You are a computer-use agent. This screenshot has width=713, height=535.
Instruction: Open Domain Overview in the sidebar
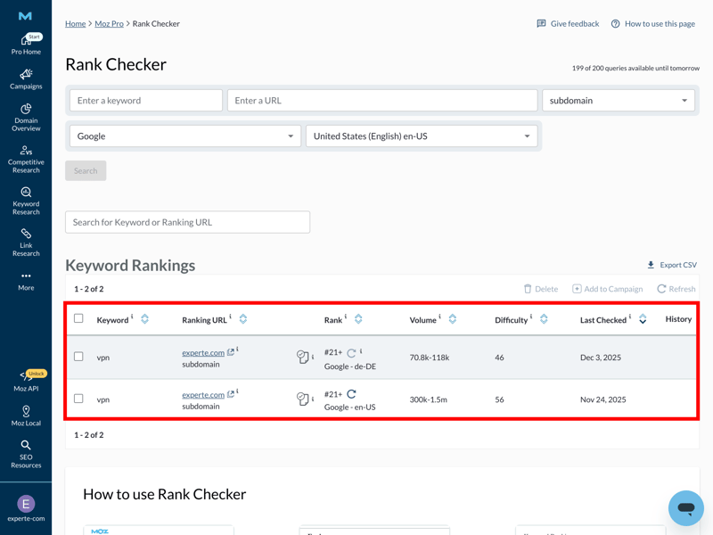tap(26, 117)
